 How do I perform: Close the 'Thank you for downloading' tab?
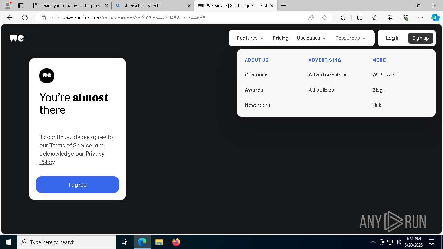106,6
